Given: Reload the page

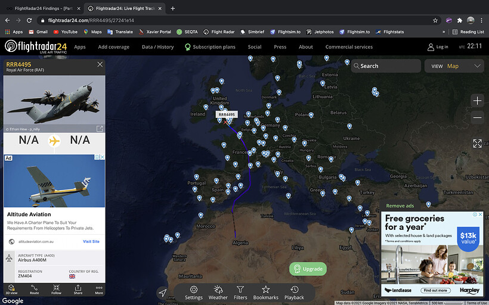Looking at the screenshot, I should click(x=29, y=20).
